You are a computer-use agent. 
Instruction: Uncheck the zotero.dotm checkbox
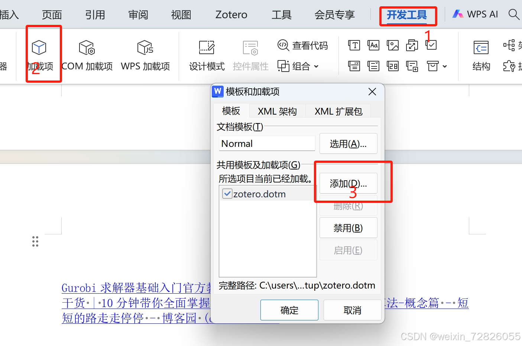click(x=227, y=194)
